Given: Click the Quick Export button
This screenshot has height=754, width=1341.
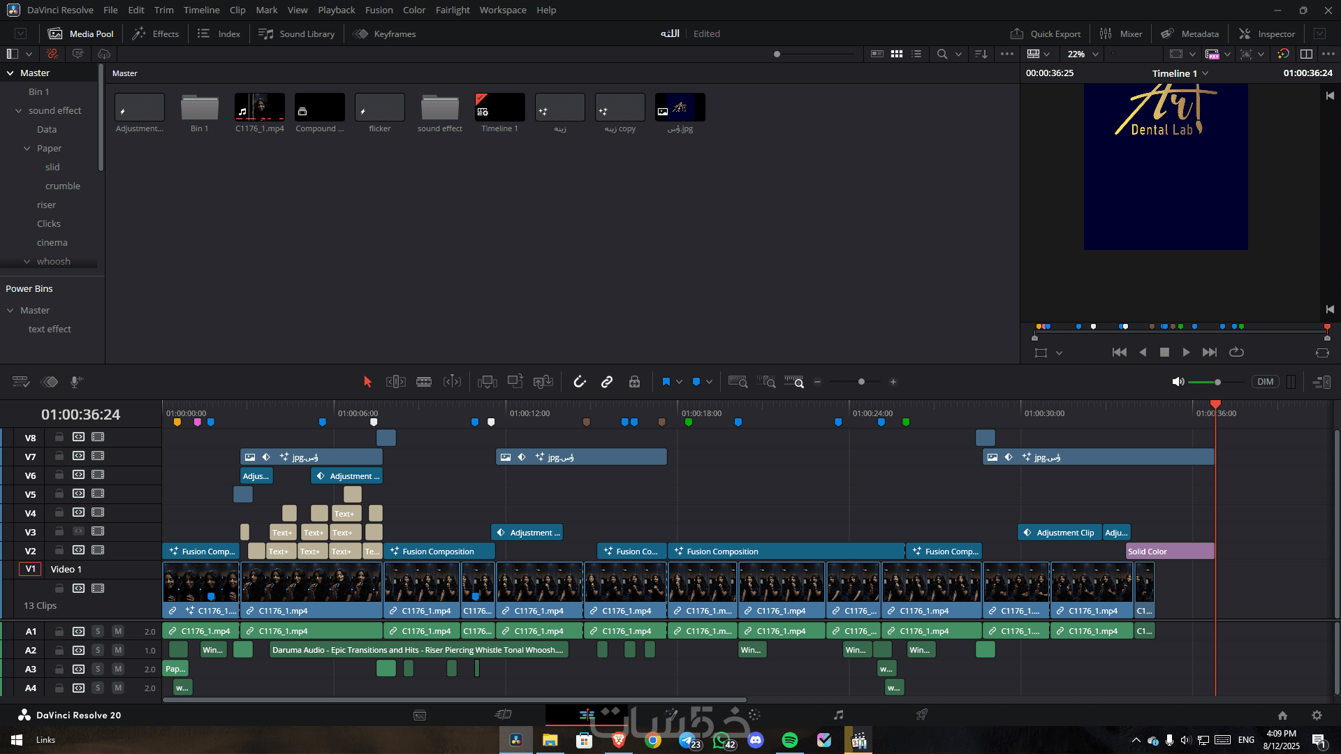Looking at the screenshot, I should click(x=1046, y=34).
